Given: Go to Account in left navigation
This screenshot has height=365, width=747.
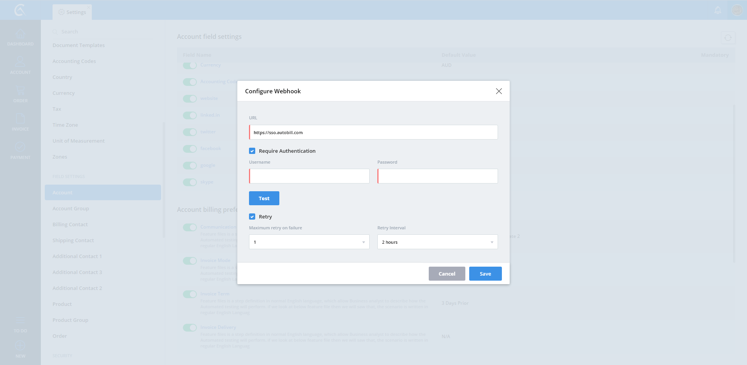Looking at the screenshot, I should pos(20,63).
